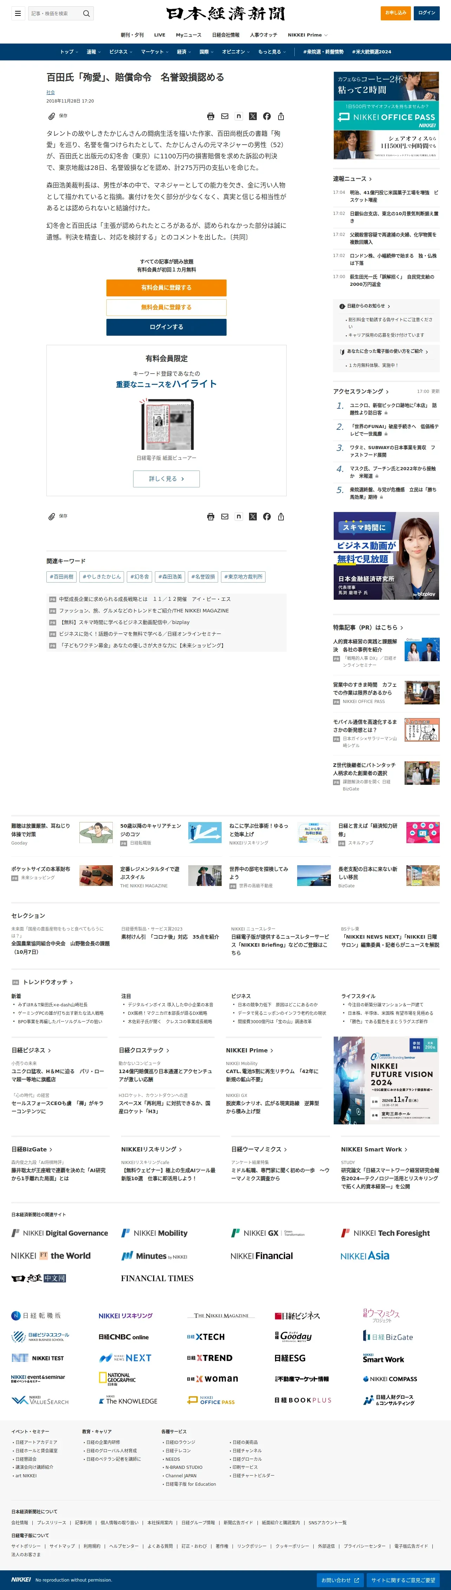Screen dimensions: 451x1590
Task: Click the blue ログインする button
Action: pyautogui.click(x=166, y=327)
